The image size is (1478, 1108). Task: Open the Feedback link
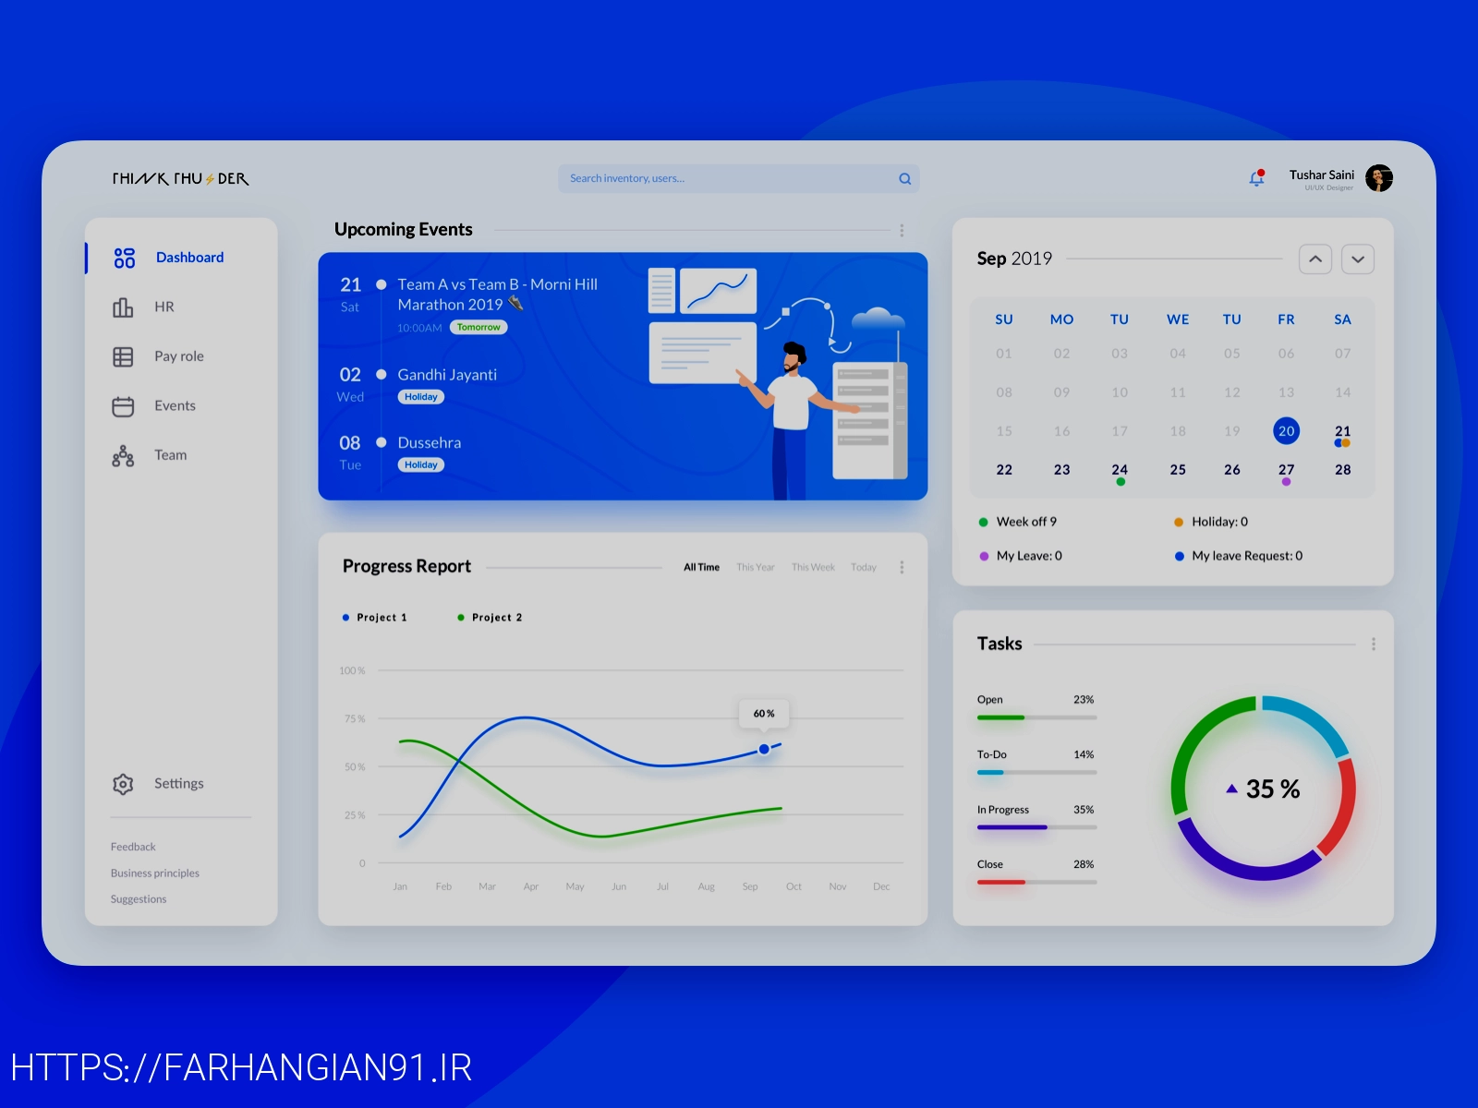[x=133, y=847]
